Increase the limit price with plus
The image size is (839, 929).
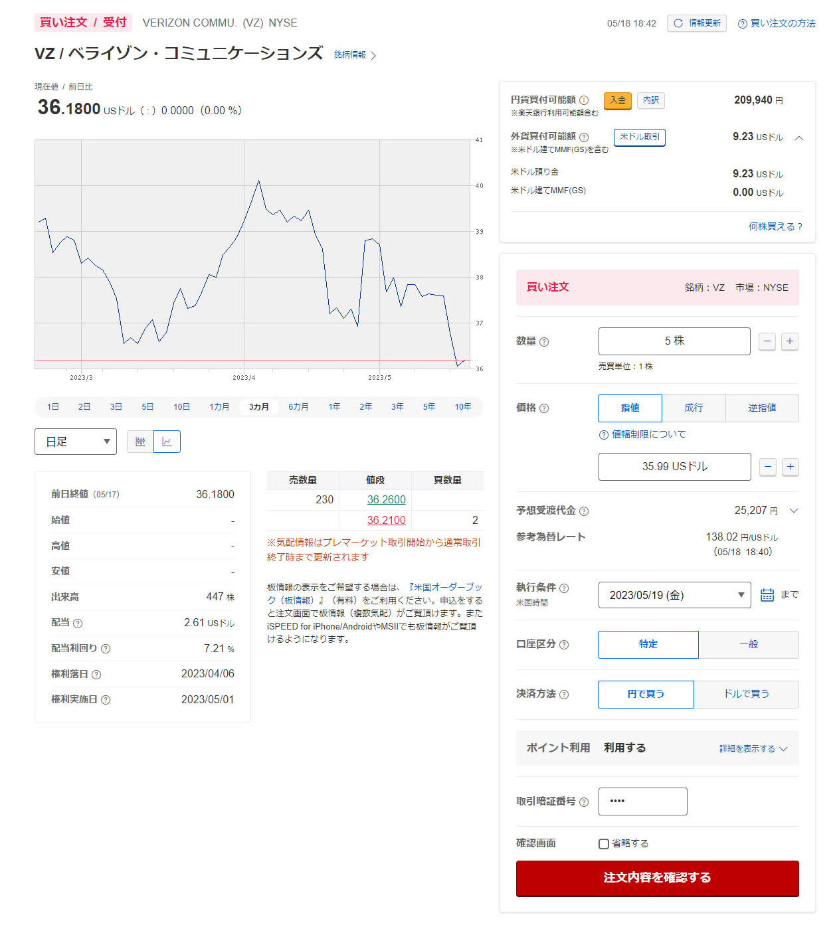[x=790, y=467]
